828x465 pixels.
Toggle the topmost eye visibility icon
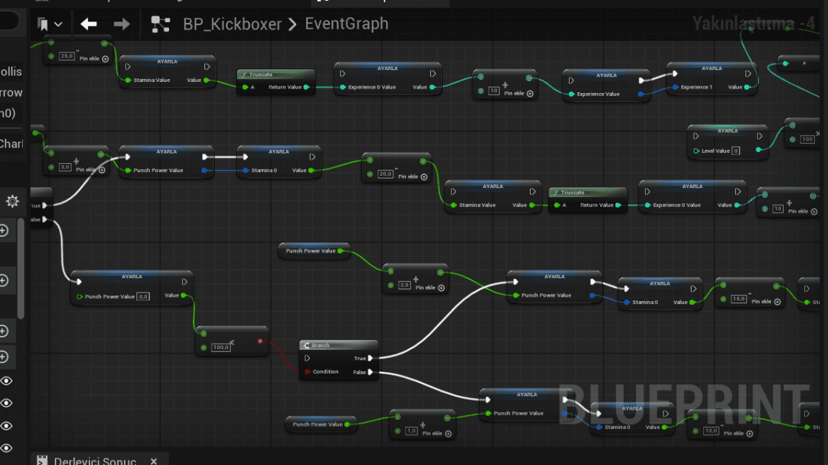[7, 381]
